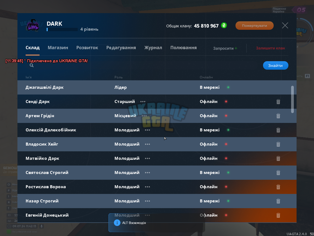Click the green hryvnia currency icon
The width and height of the screenshot is (314, 236).
pyautogui.click(x=224, y=25)
